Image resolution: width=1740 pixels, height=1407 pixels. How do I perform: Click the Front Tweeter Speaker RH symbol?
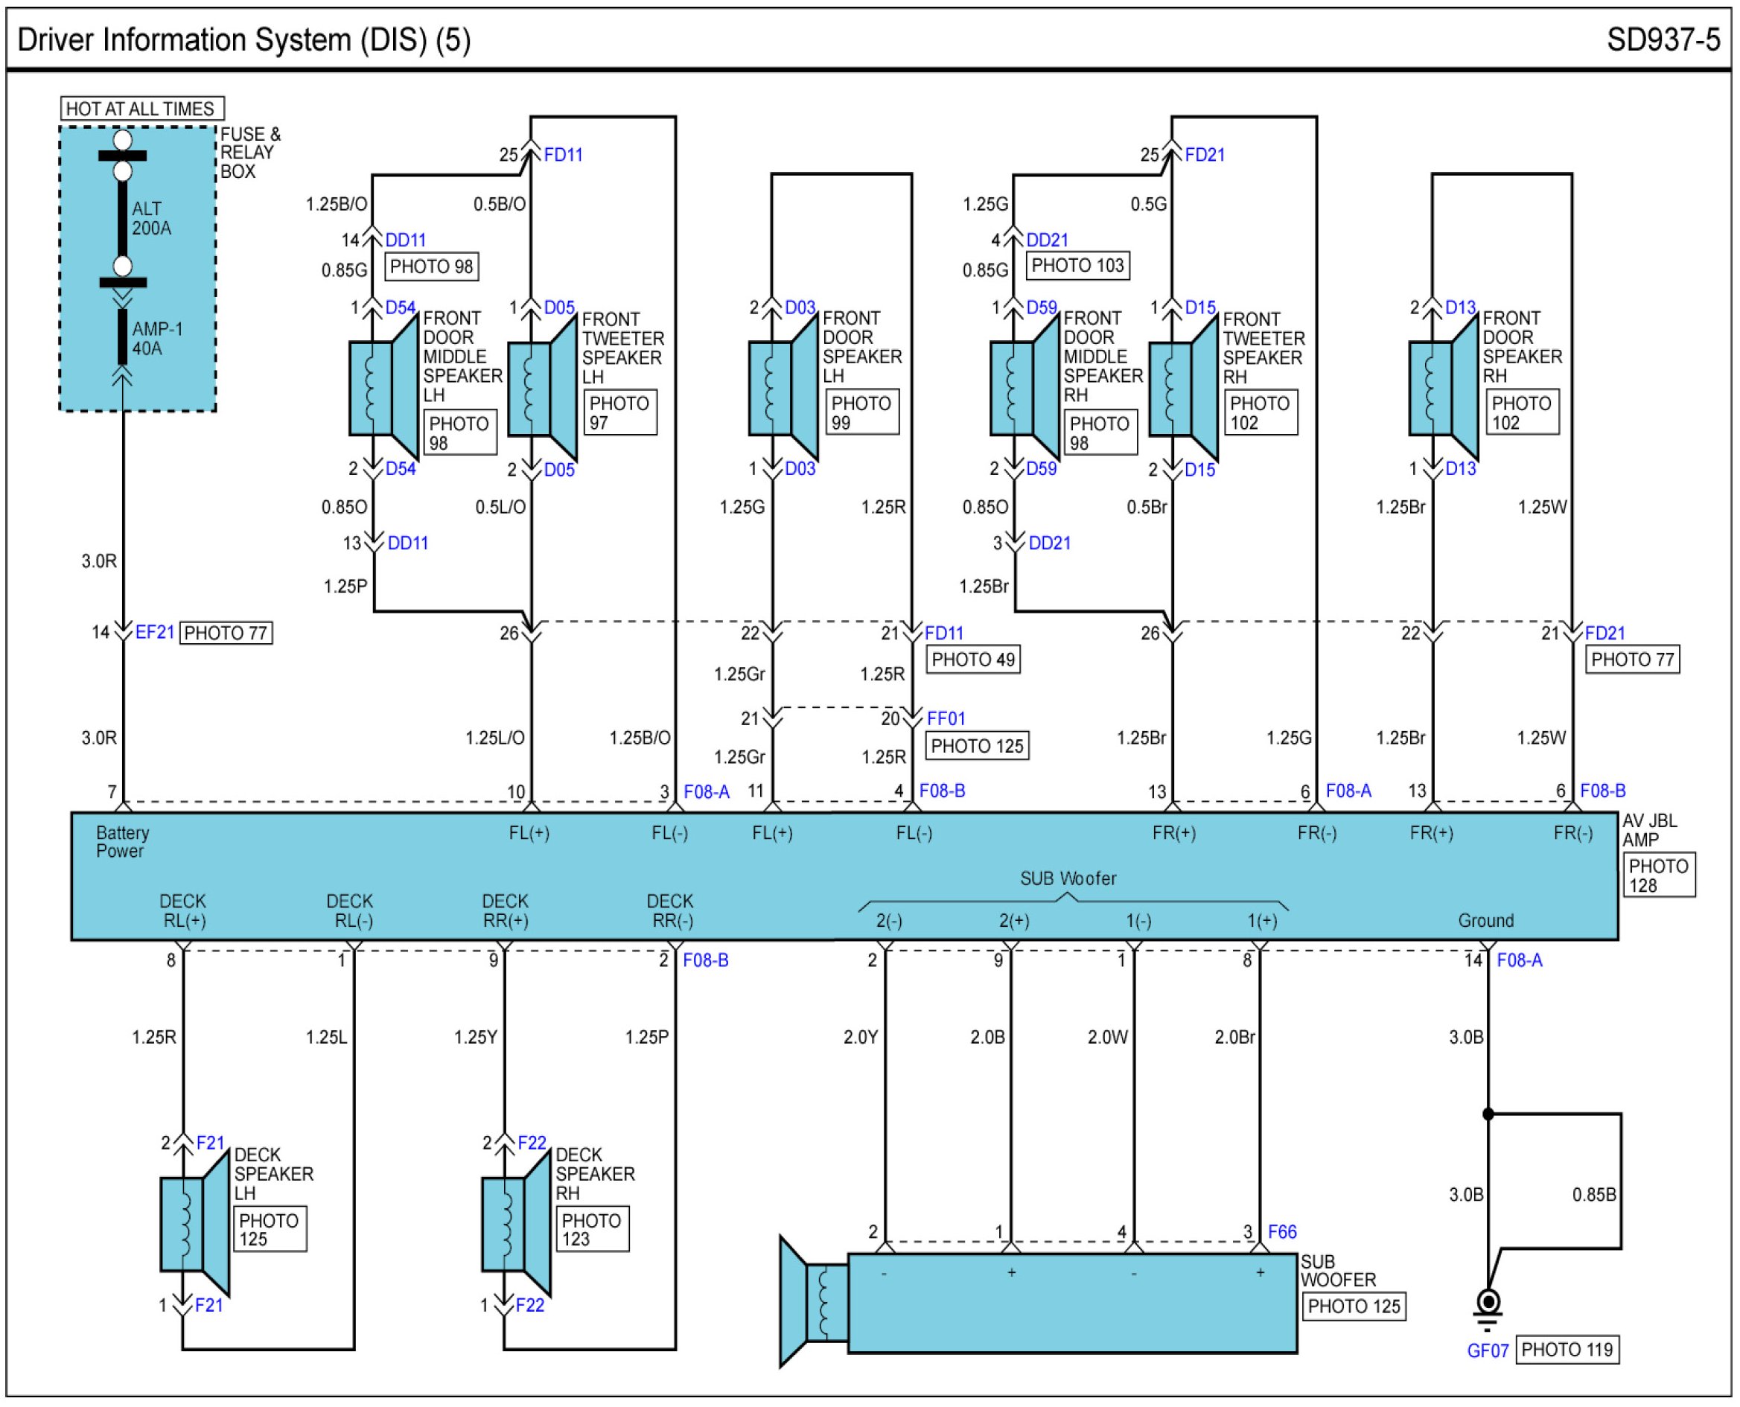point(1182,389)
